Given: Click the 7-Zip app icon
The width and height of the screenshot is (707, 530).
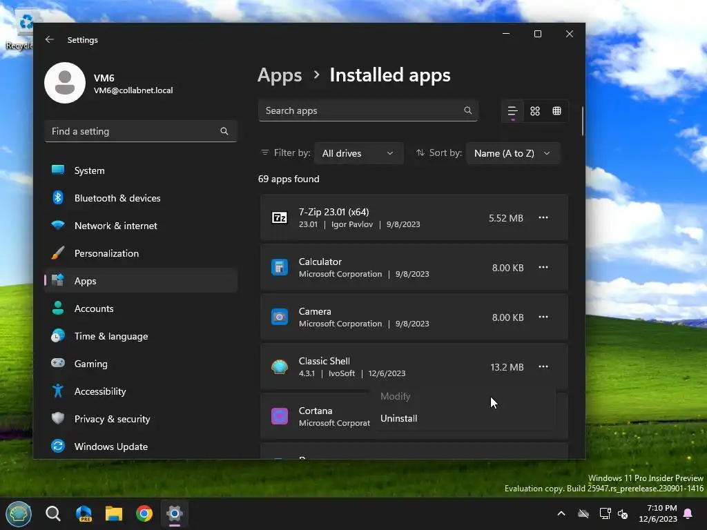Looking at the screenshot, I should (x=280, y=217).
